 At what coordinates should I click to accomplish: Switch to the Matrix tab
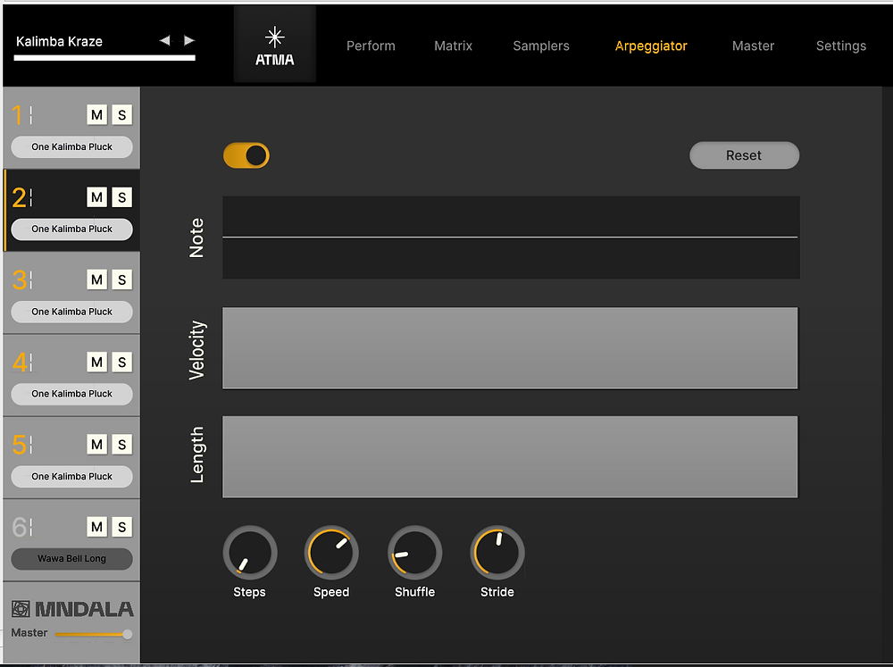[x=454, y=46]
